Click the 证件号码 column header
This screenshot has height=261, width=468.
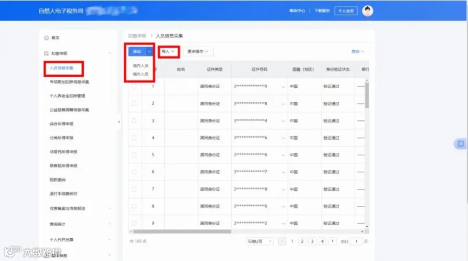pos(259,70)
